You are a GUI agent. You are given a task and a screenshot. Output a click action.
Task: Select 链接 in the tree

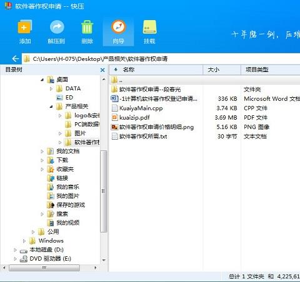click(x=62, y=178)
